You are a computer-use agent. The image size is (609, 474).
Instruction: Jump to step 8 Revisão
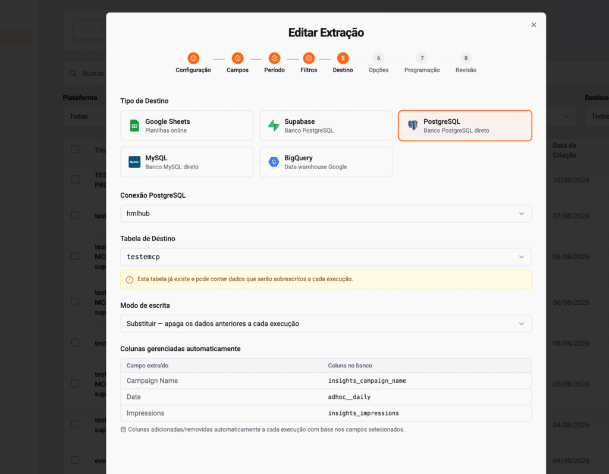[x=466, y=63]
